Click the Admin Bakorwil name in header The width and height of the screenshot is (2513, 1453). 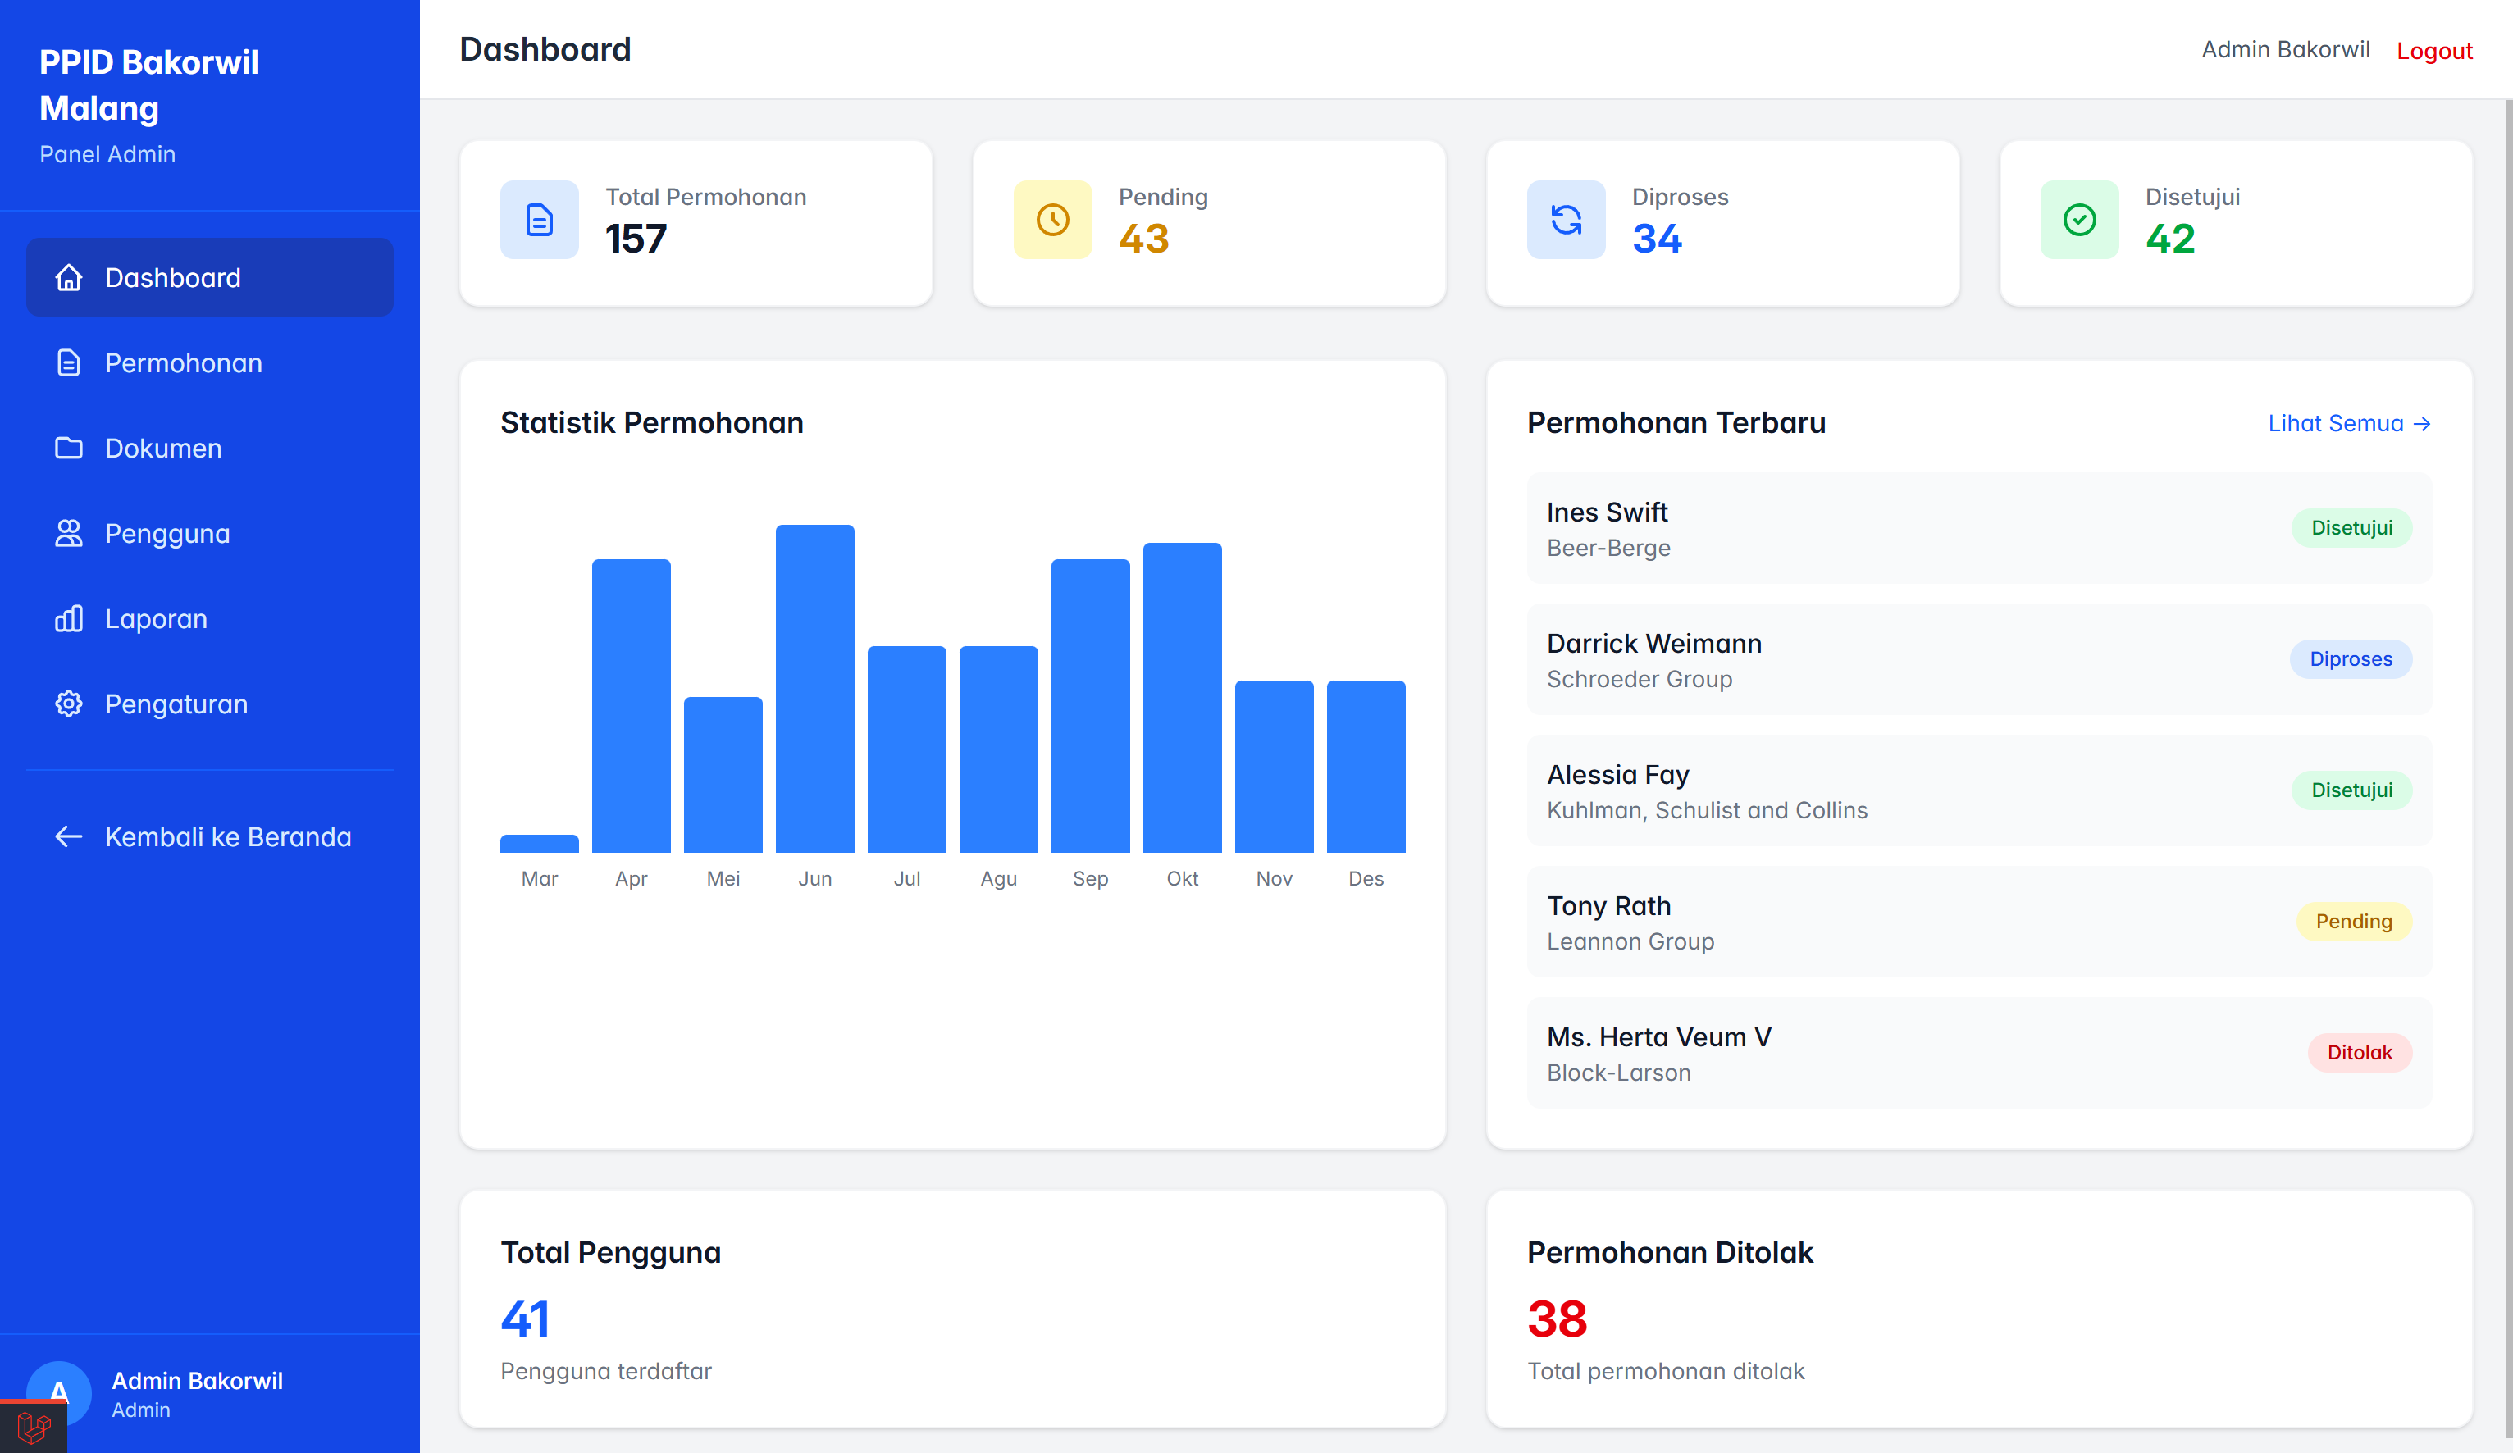(2286, 50)
